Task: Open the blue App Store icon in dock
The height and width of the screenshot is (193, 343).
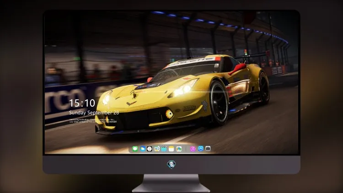Action: (x=201, y=149)
